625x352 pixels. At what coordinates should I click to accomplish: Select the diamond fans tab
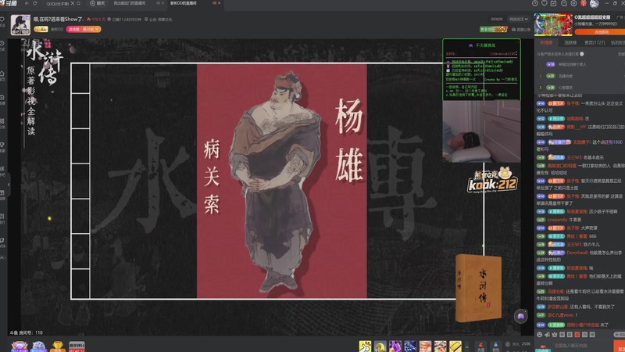coord(618,43)
